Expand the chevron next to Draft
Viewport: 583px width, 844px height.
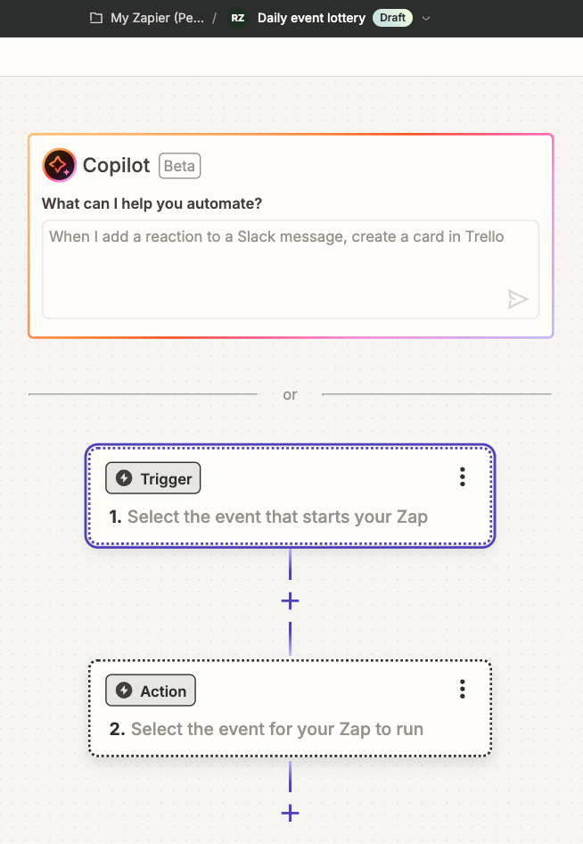426,18
